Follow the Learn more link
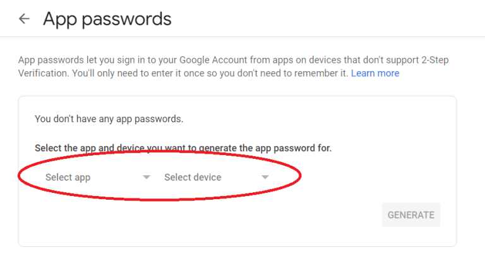Viewport: 485px width, 264px height. tap(375, 73)
